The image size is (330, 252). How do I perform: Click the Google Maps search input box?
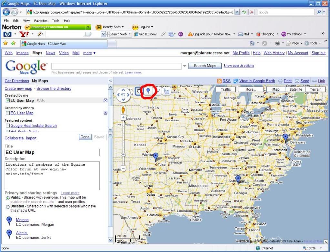pyautogui.click(x=116, y=66)
